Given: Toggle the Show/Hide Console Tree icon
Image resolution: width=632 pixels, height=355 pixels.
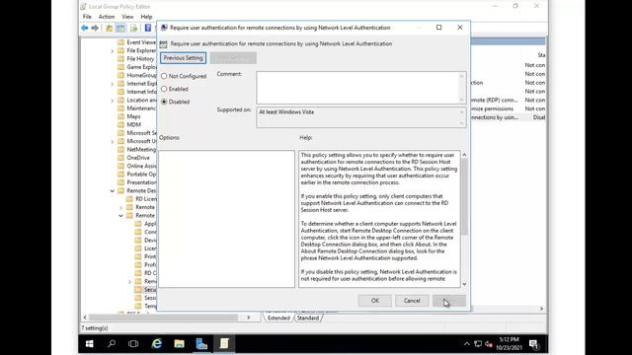Looking at the screenshot, I should click(x=120, y=28).
